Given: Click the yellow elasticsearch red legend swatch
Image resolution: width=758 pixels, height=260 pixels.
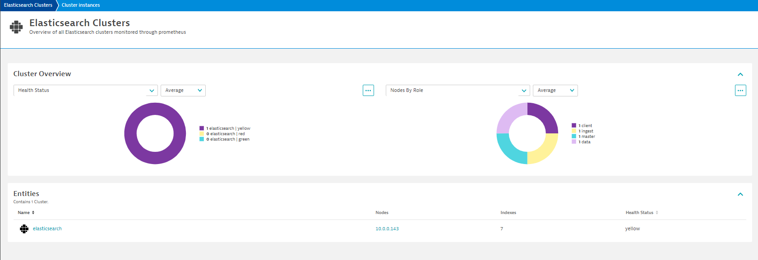Looking at the screenshot, I should 202,134.
